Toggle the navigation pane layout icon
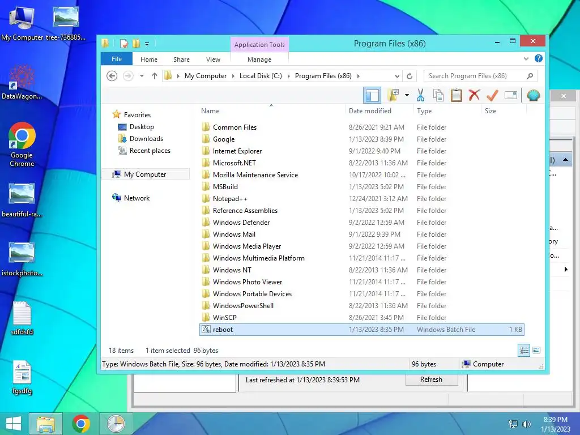 [372, 95]
